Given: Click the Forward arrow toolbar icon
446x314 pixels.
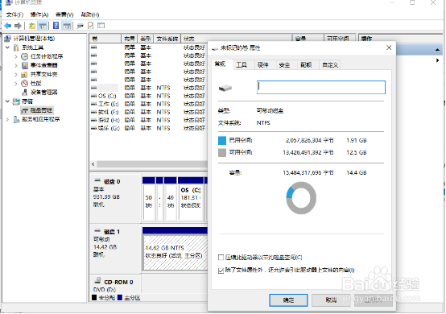Looking at the screenshot, I should tap(18, 26).
